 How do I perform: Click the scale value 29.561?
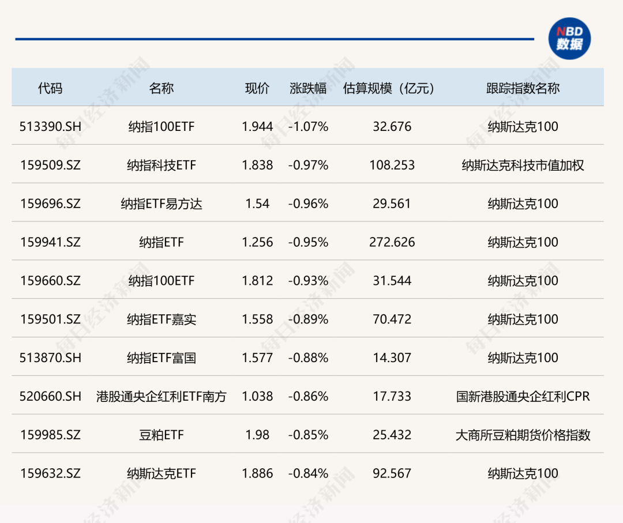pyautogui.click(x=392, y=204)
